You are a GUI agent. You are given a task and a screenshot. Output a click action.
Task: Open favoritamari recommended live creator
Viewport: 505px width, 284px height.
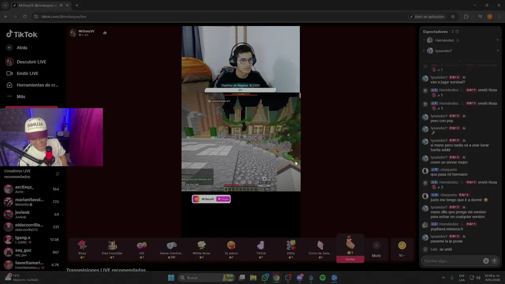(x=32, y=265)
